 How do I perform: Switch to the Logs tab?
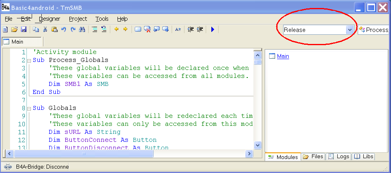(x=338, y=157)
